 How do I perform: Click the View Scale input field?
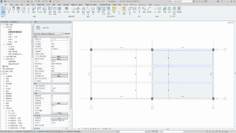click(59, 39)
